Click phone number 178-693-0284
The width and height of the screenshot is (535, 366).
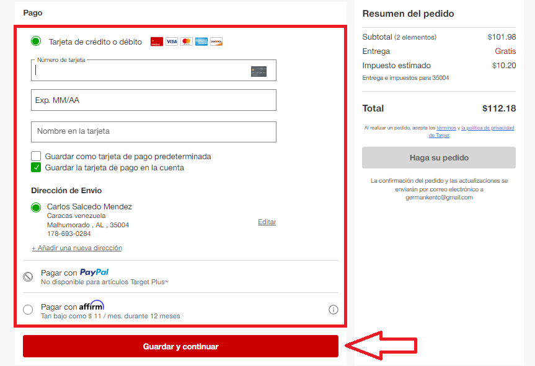pos(69,233)
